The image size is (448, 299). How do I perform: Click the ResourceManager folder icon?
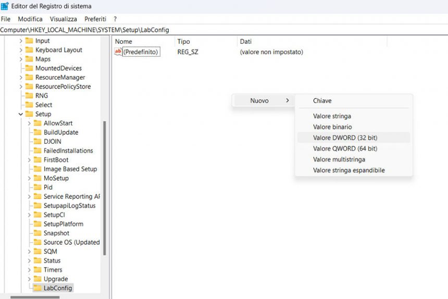click(29, 77)
